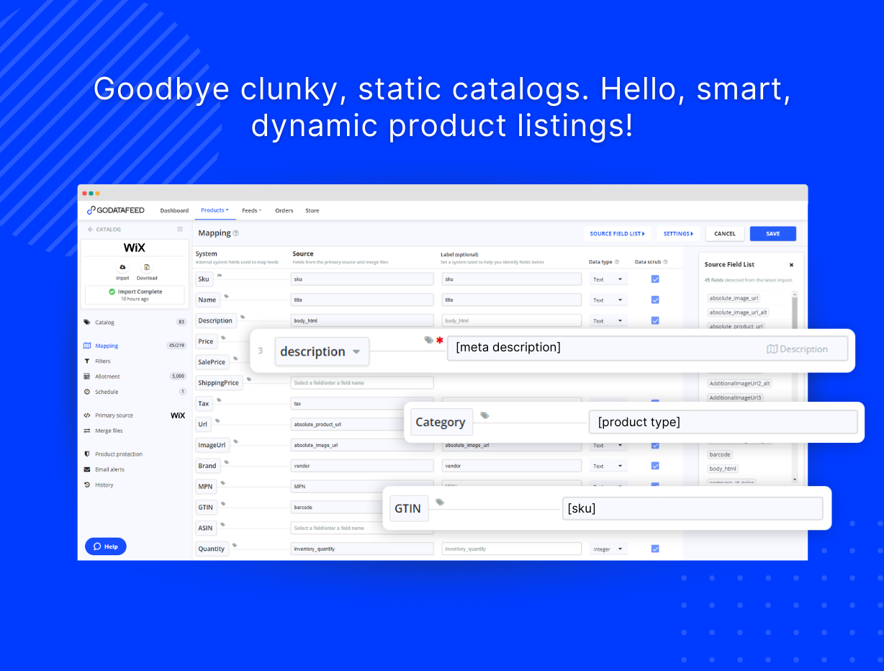Click the green Import Complete check icon
The width and height of the screenshot is (884, 671).
click(x=112, y=292)
